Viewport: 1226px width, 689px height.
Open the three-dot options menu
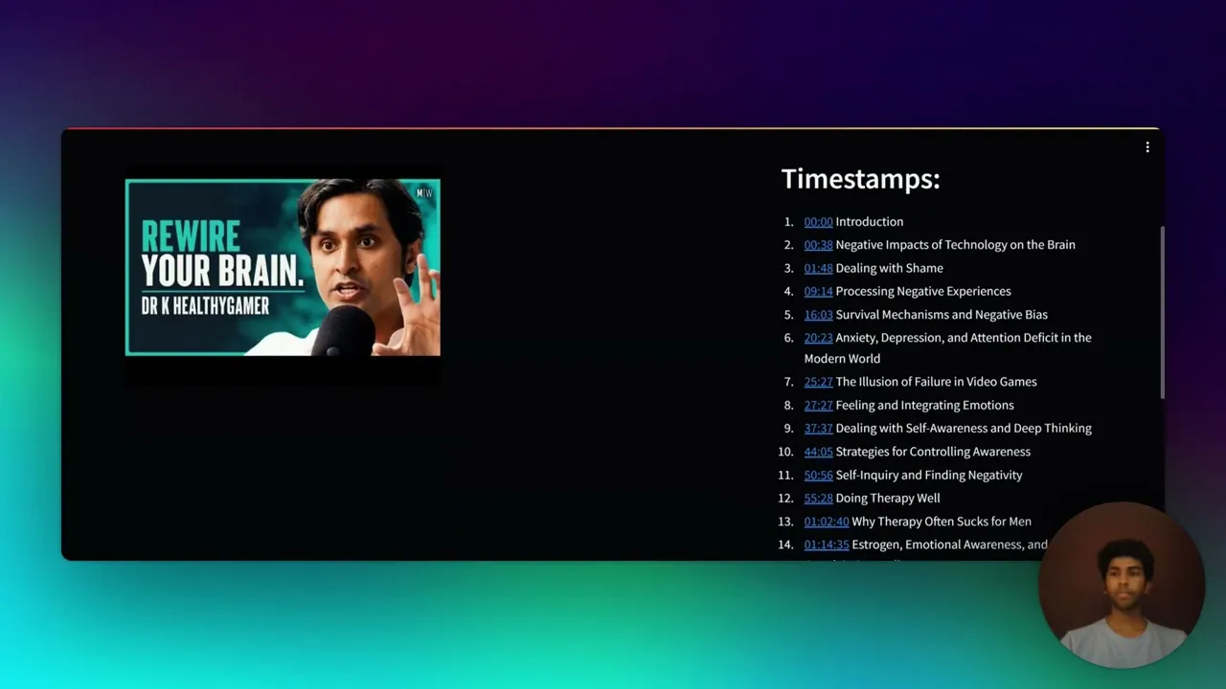[1147, 147]
